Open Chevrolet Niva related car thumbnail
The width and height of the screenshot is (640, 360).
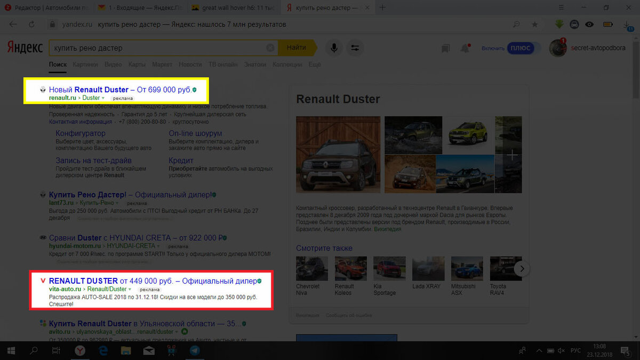(x=312, y=268)
